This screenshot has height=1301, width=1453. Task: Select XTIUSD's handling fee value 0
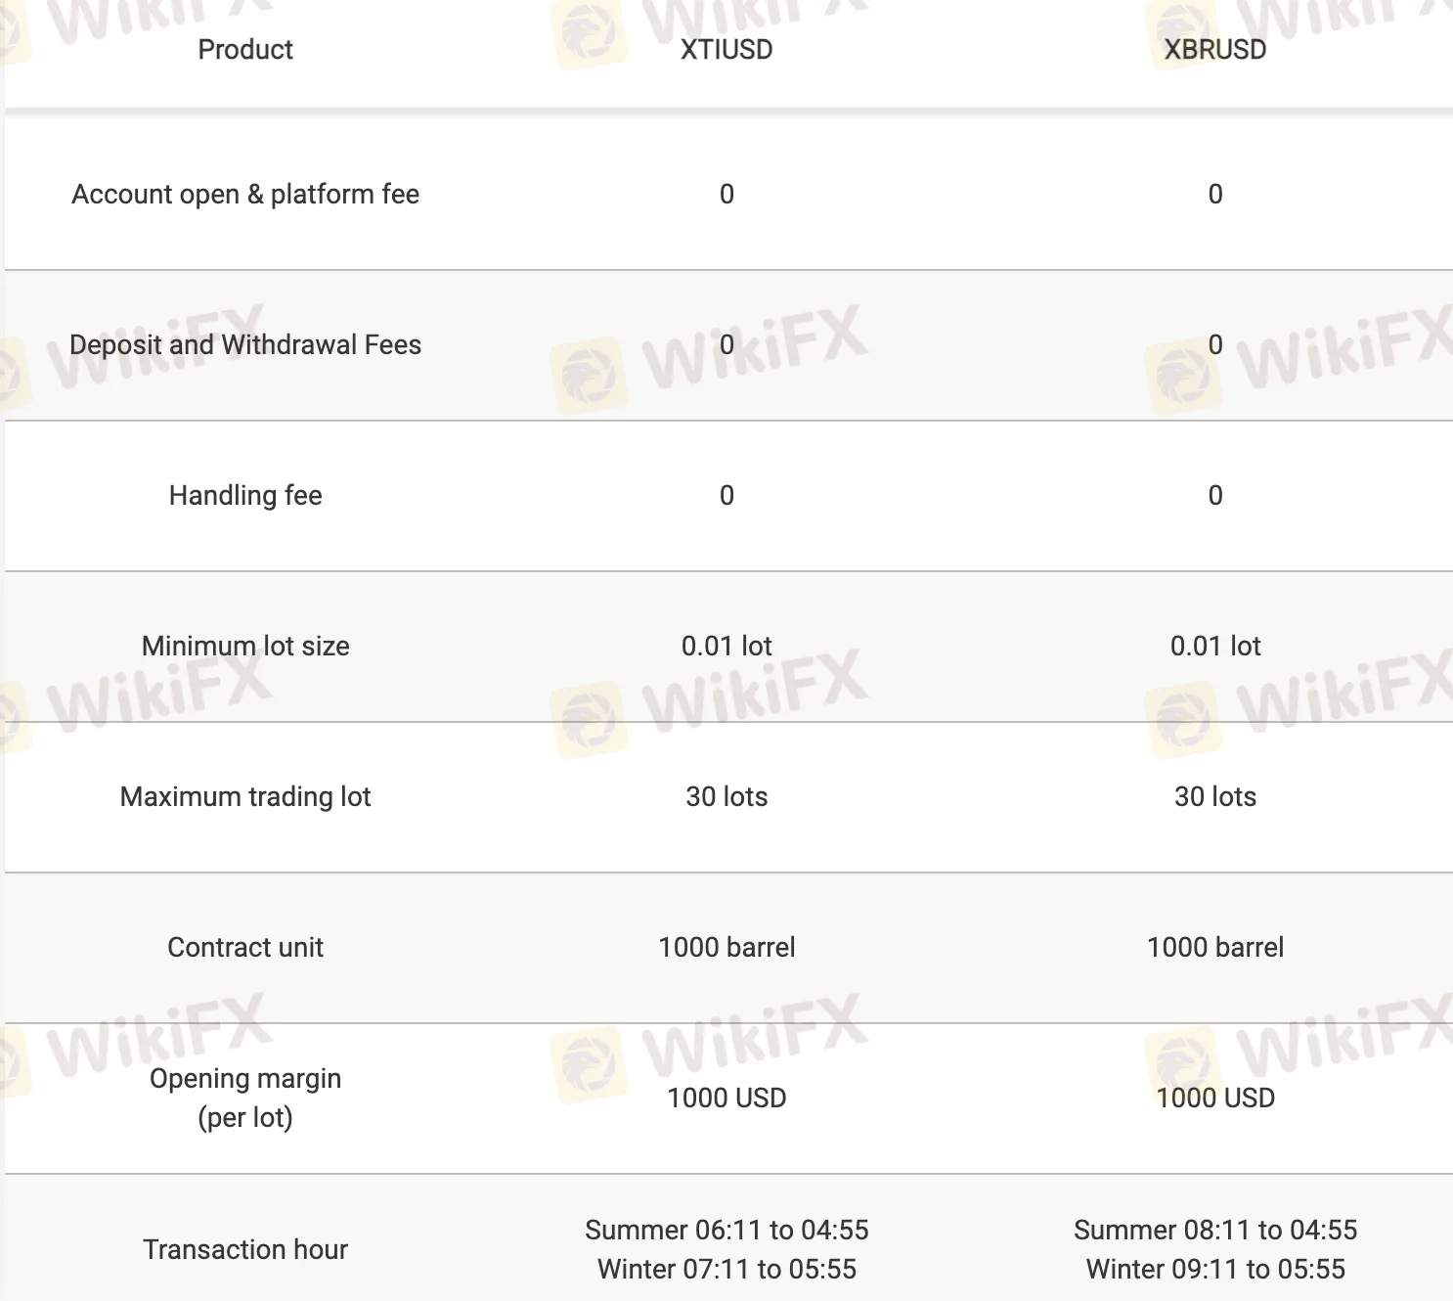click(726, 495)
